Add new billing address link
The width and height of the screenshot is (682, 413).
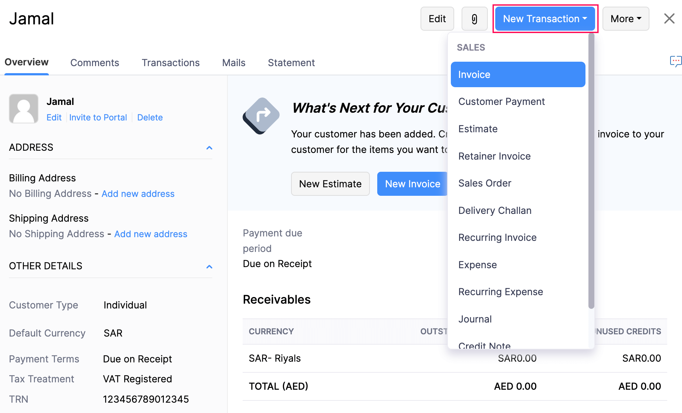(138, 194)
